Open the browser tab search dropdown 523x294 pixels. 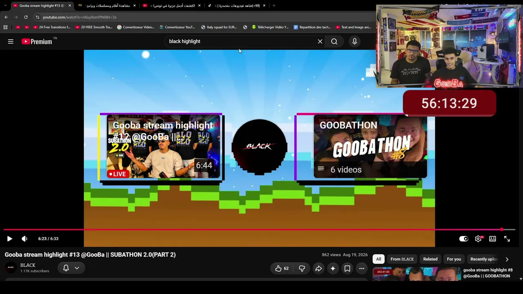pyautogui.click(x=5, y=6)
